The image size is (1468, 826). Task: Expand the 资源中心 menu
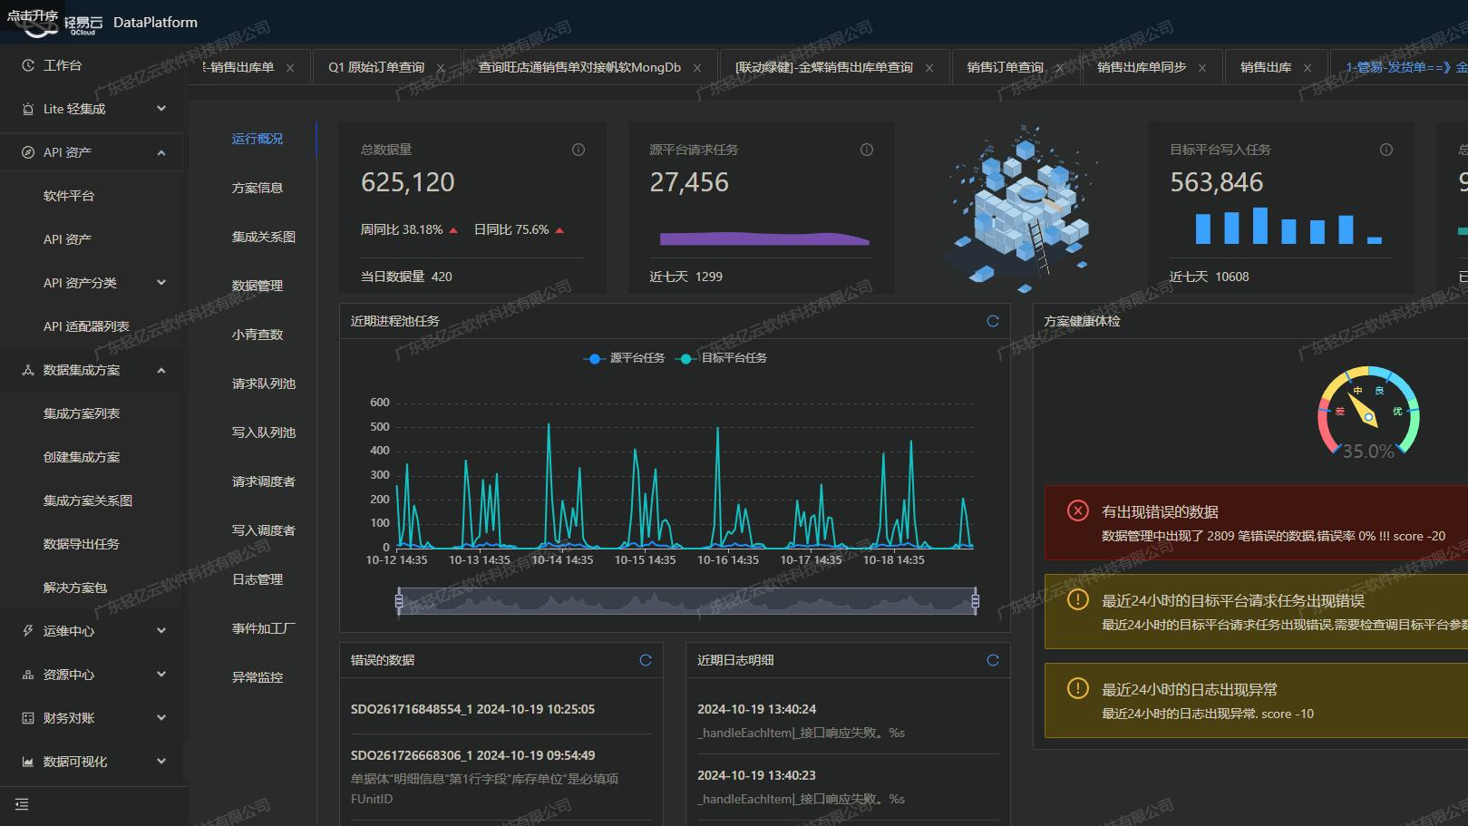161,675
